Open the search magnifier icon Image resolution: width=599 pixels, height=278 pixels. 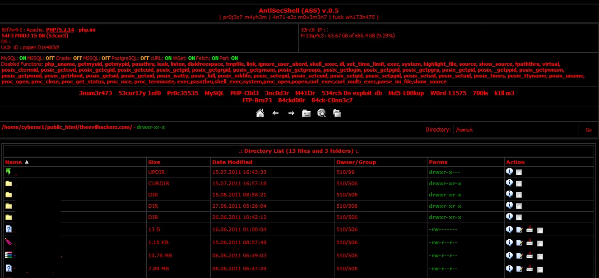321,113
